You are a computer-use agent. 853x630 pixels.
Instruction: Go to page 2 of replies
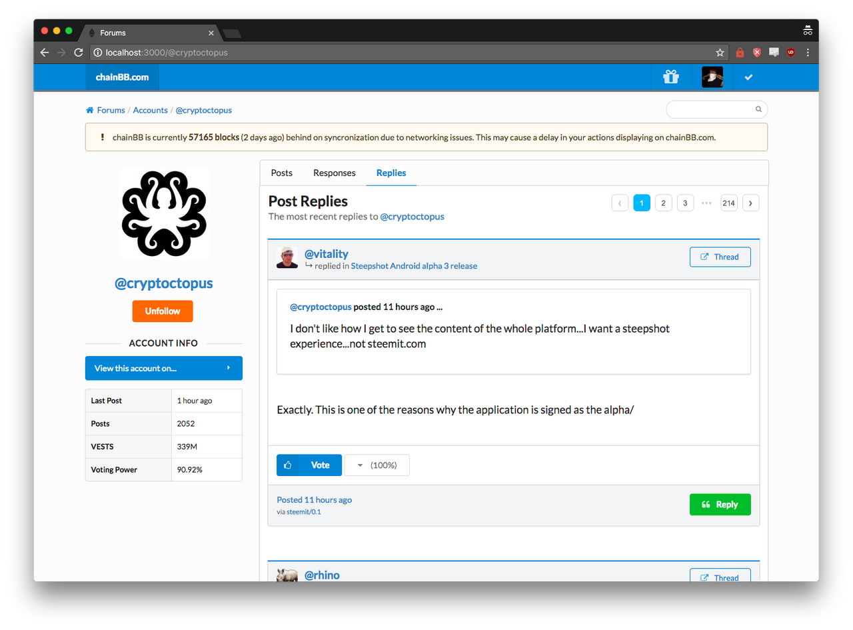point(663,203)
